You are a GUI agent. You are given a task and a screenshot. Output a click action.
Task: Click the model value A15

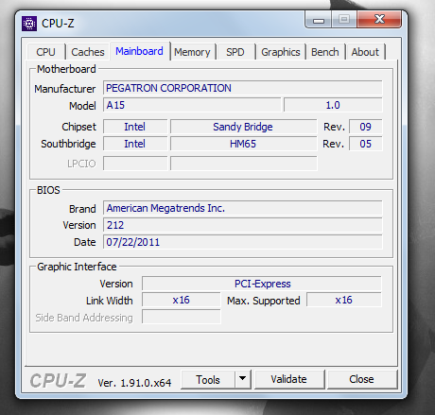point(192,105)
